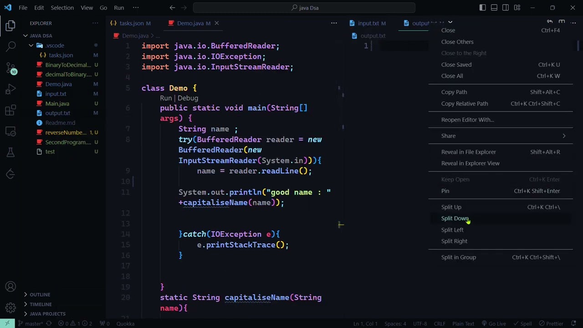
Task: Open the Remote Explorer view
Action: tap(10, 132)
